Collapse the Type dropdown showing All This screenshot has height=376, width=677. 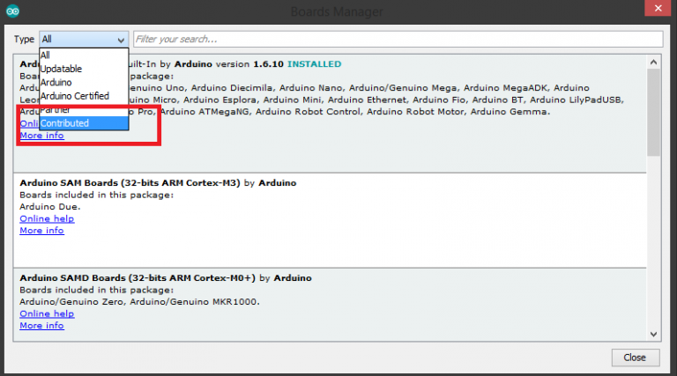tap(85, 40)
